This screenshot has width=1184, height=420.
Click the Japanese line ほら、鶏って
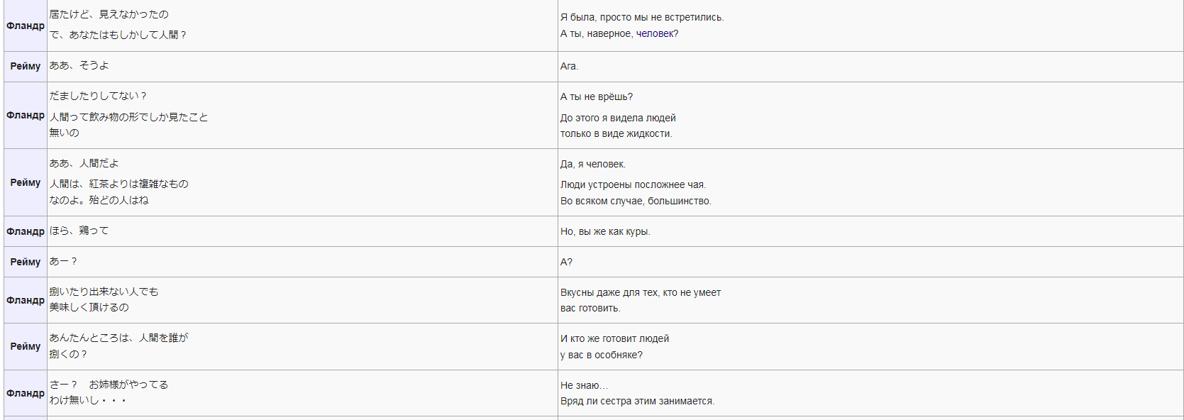point(79,231)
